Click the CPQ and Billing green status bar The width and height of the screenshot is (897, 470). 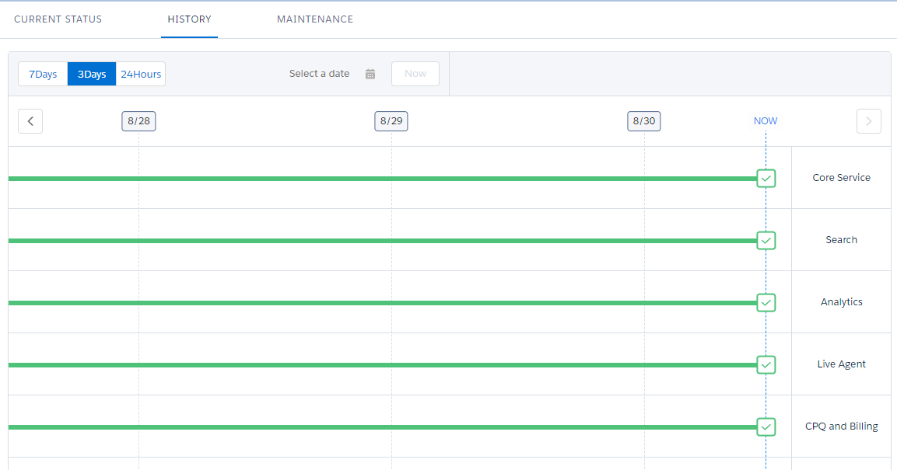383,427
